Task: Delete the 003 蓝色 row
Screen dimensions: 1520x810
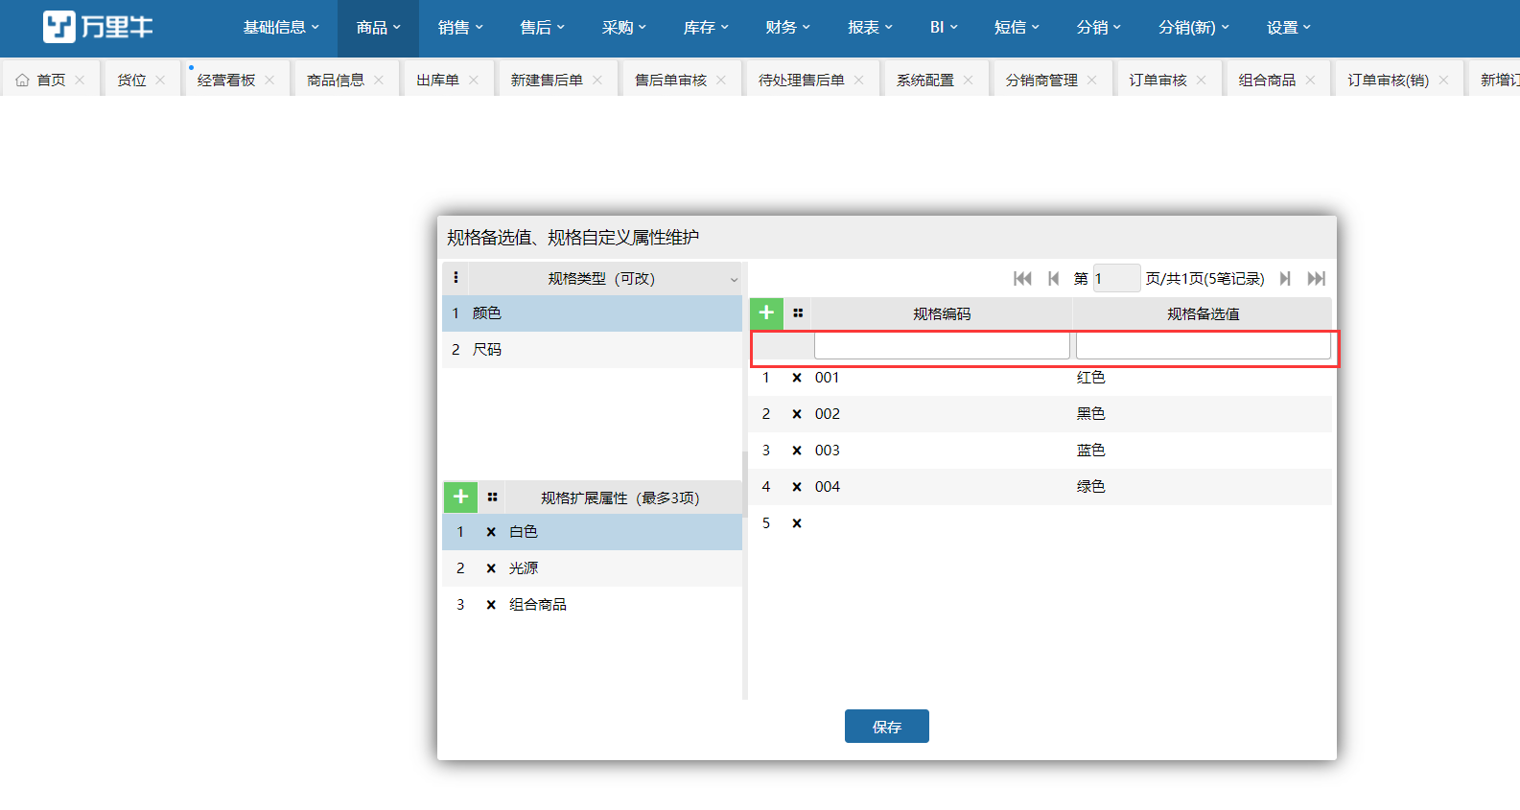Action: (x=797, y=451)
